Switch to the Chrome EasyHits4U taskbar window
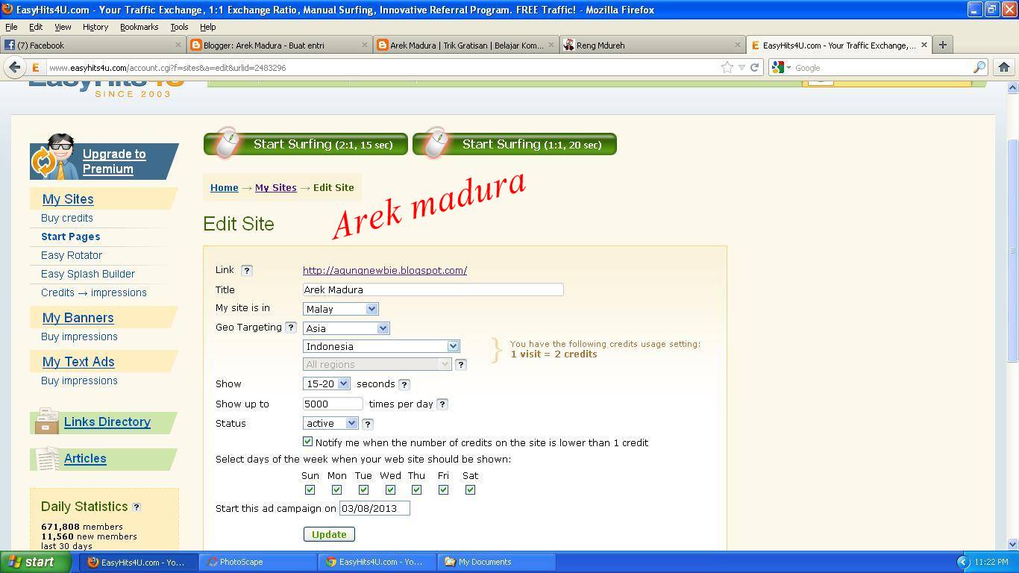The image size is (1019, 573). click(x=377, y=562)
